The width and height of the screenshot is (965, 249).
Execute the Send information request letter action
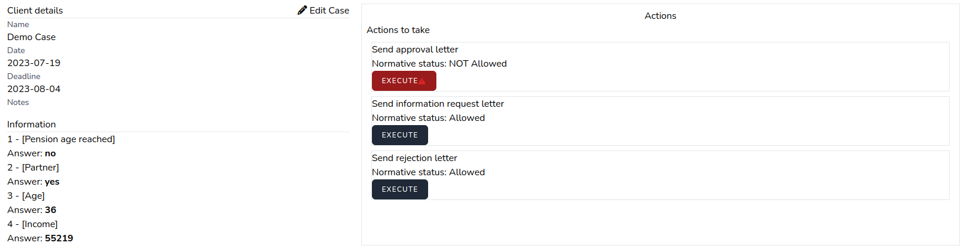[400, 135]
